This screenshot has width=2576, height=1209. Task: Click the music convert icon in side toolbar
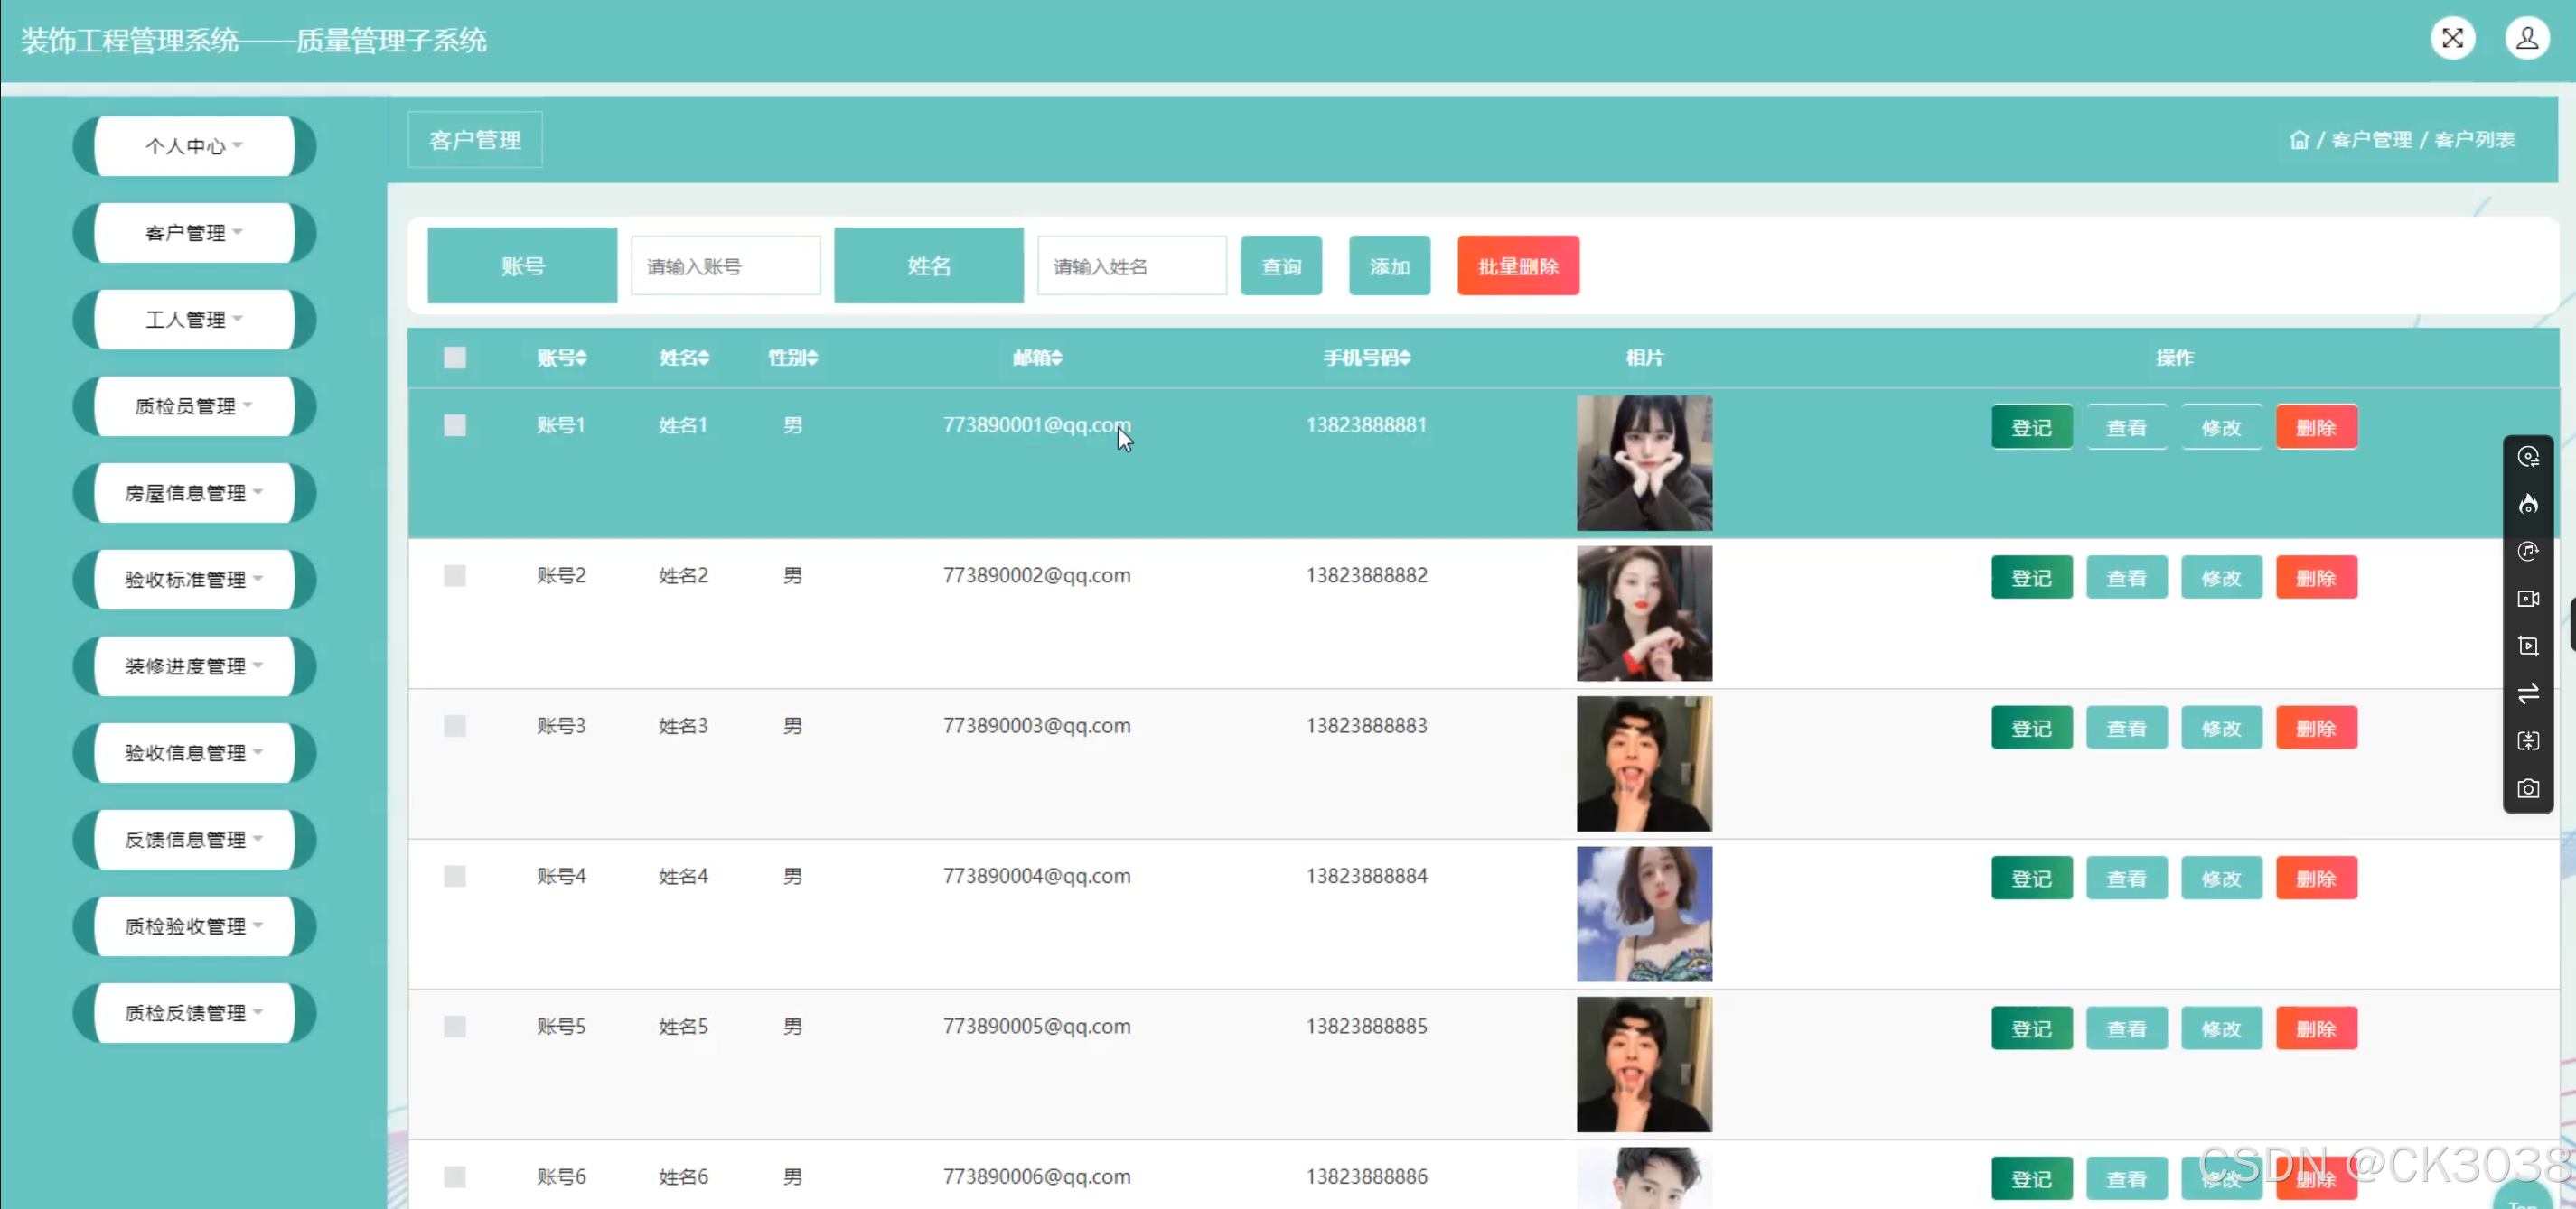tap(2527, 552)
